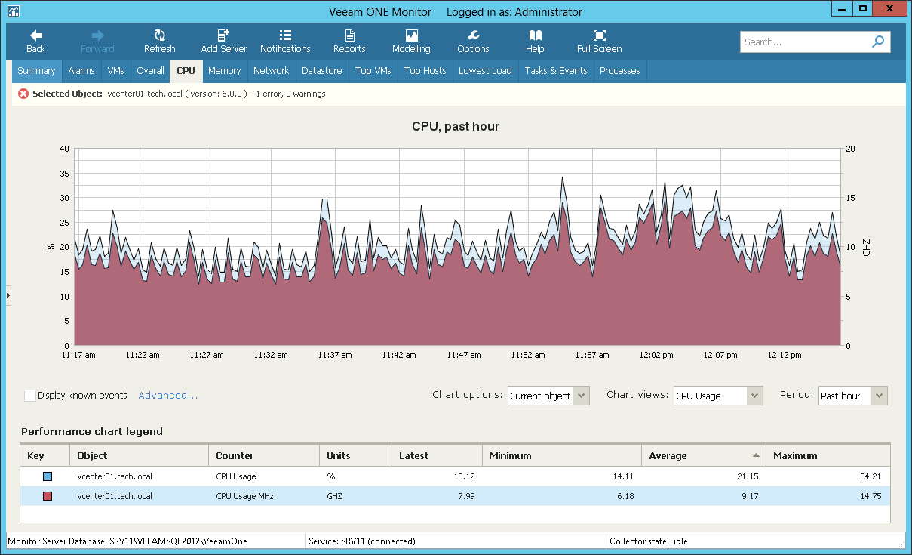Sort legend by Counter column header
Viewport: 912px width, 555px height.
pyautogui.click(x=264, y=455)
